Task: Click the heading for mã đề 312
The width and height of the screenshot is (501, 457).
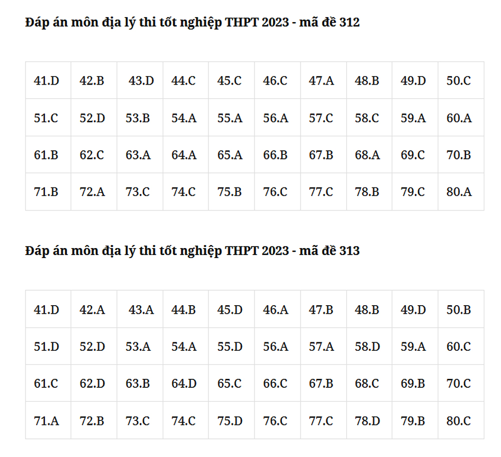Action: [x=192, y=23]
